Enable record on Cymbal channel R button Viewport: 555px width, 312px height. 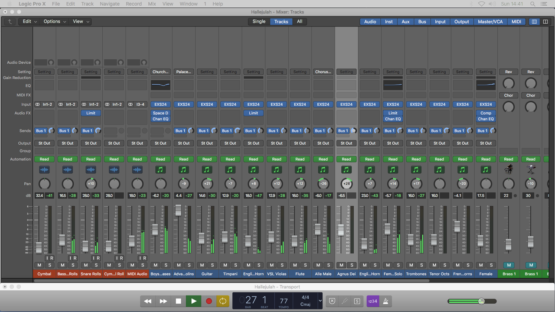click(52, 258)
